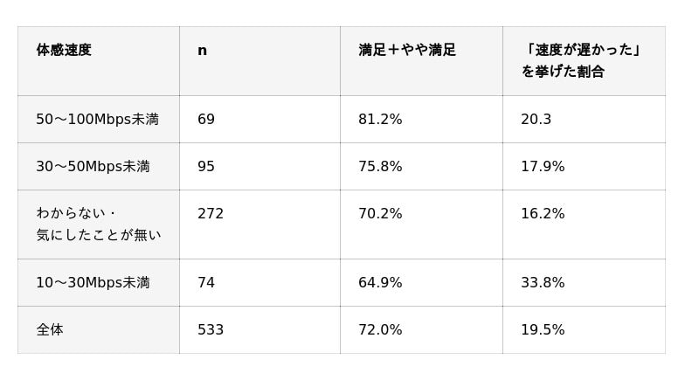Select the 17.9% cell
This screenshot has height=380, width=699.
584,167
